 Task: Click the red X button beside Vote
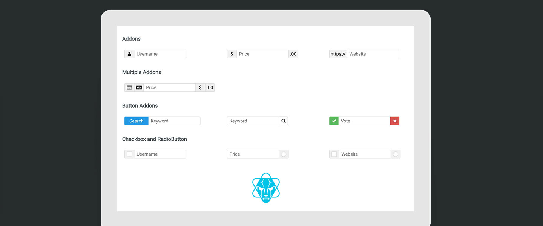pyautogui.click(x=395, y=121)
